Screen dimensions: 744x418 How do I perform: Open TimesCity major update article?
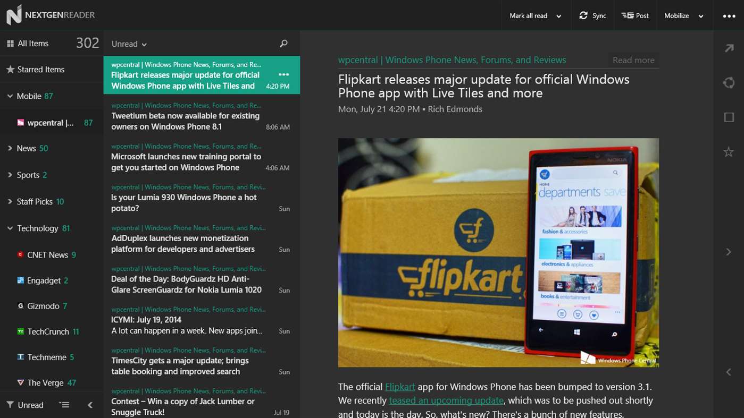[202, 361]
